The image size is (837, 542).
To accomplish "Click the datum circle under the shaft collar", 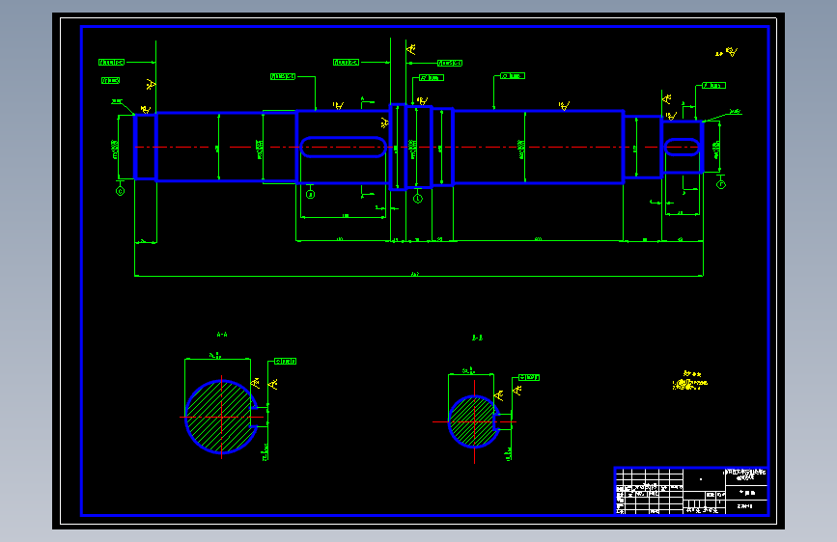I will pos(418,199).
